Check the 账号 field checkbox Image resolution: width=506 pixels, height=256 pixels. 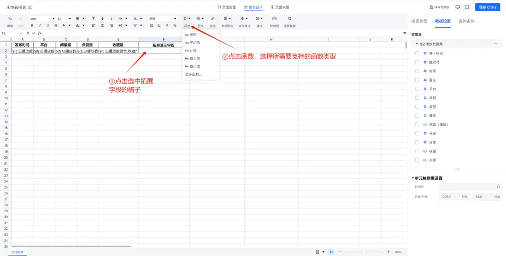417,71
